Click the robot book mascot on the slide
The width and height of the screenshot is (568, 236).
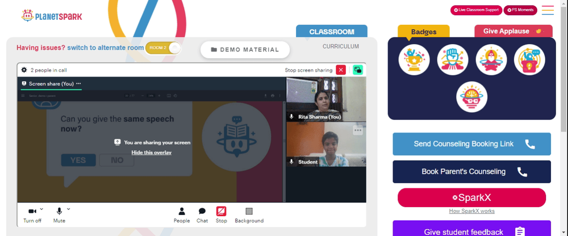[x=236, y=137]
